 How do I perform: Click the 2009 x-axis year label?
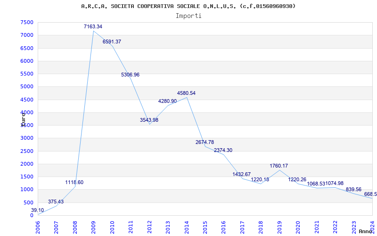point(94,227)
